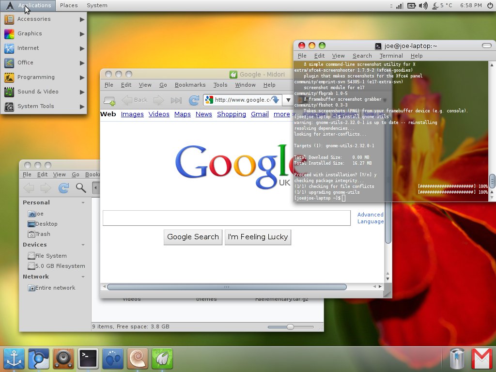Open the Advanced search link

coord(371,215)
